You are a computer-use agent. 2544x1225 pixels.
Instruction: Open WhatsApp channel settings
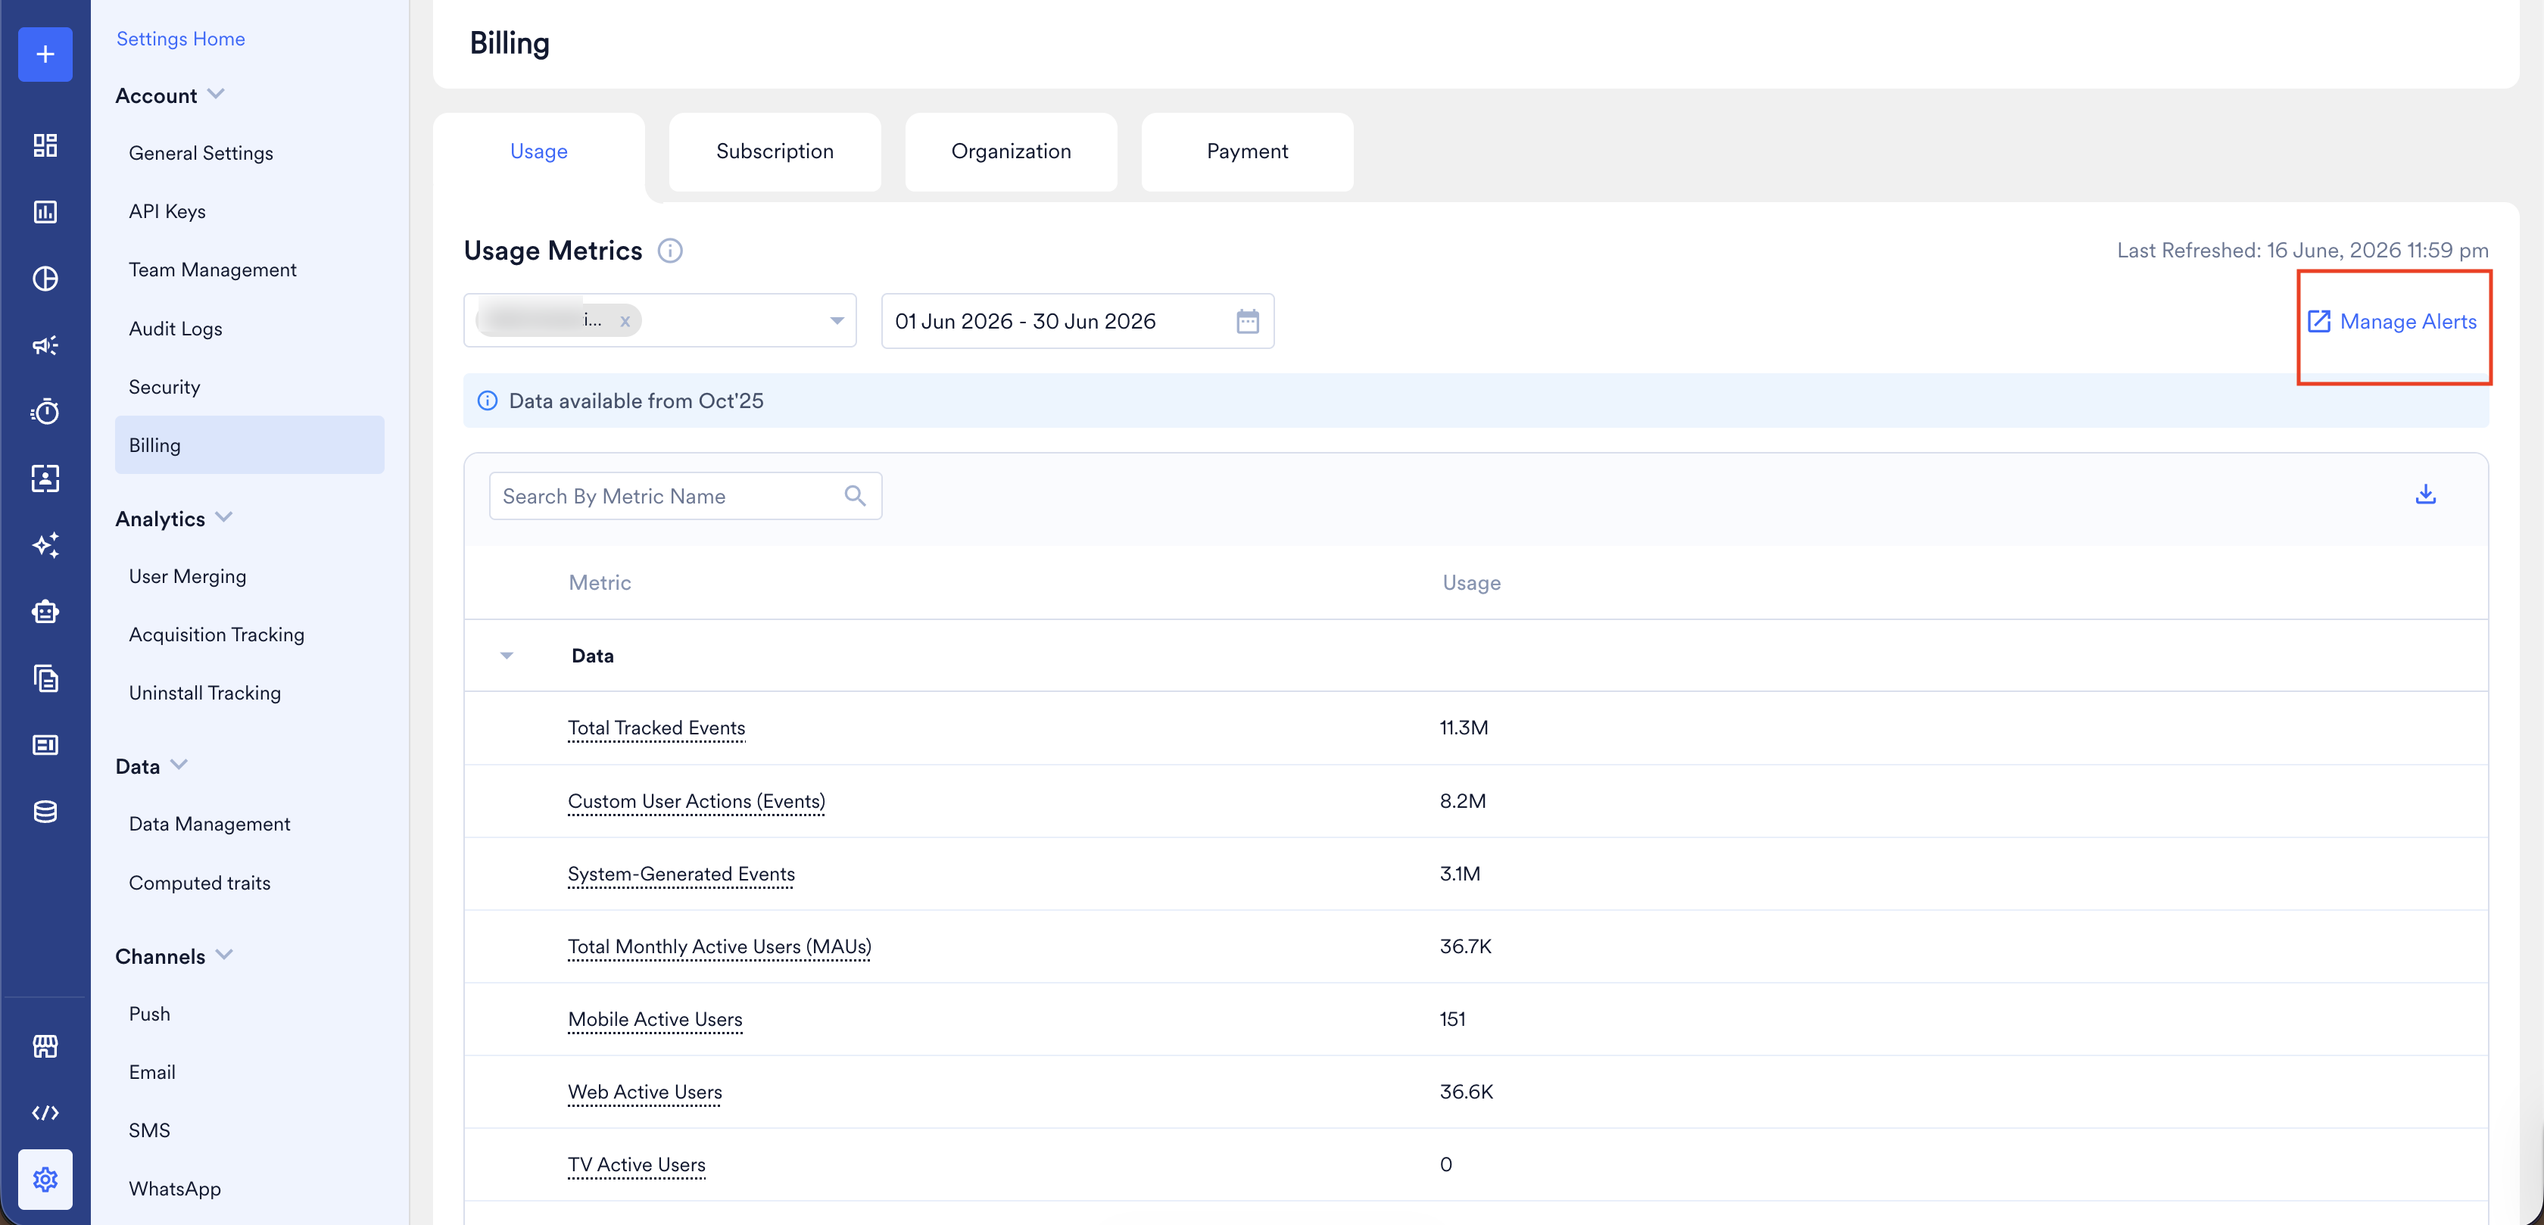[175, 1189]
